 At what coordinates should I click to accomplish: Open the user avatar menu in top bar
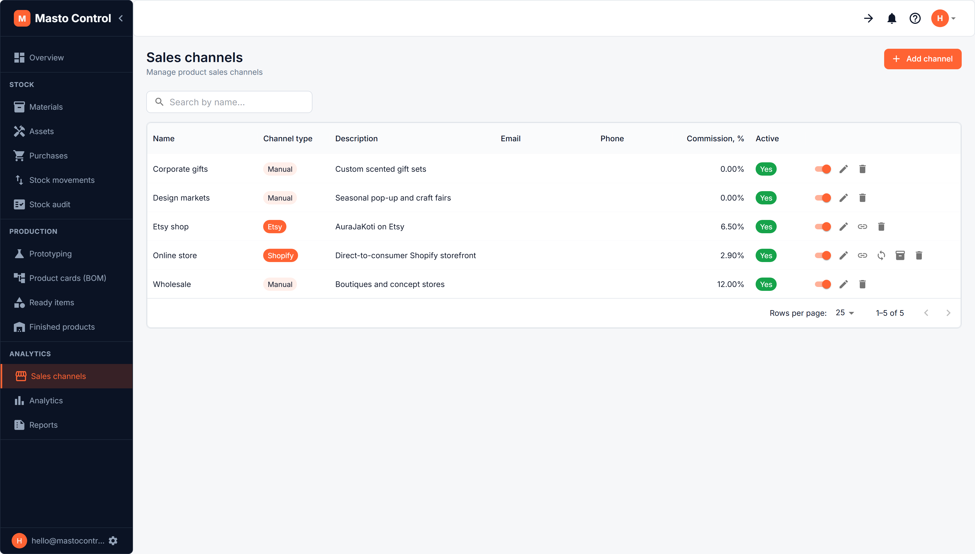(x=943, y=18)
